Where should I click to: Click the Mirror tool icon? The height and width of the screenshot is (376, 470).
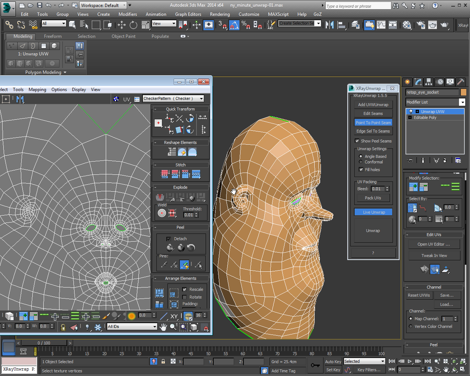click(329, 25)
